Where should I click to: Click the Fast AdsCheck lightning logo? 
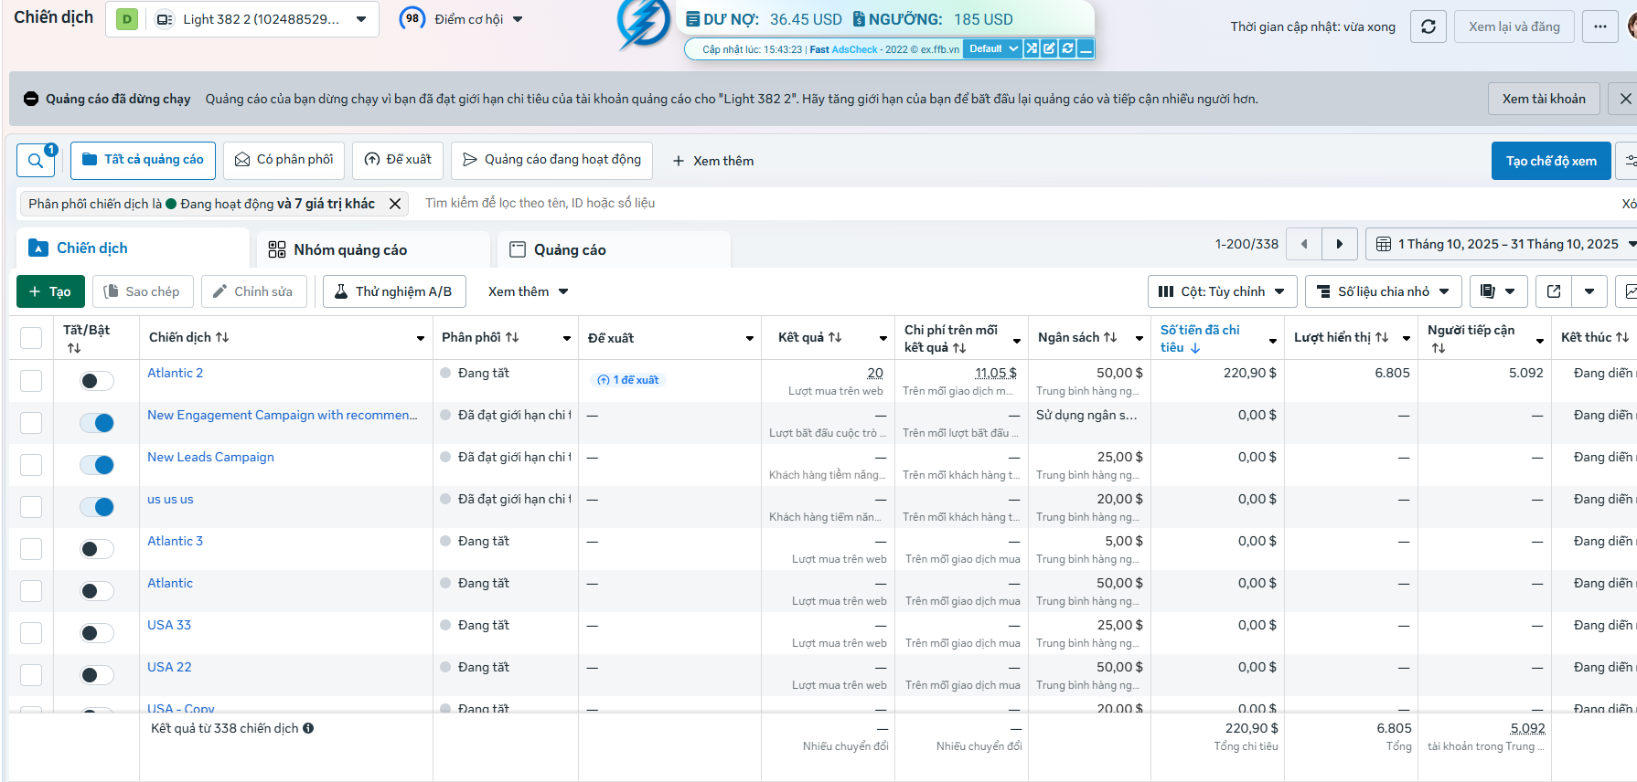coord(643,23)
